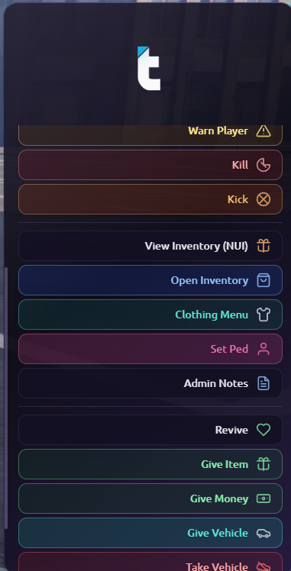Click the car icon on Give Vehicle
Screen dimensions: 291x571
click(264, 533)
